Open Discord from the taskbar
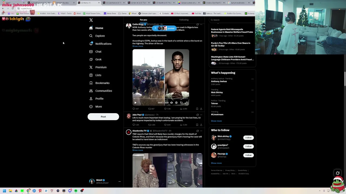This screenshot has height=194, width=346. point(70,191)
